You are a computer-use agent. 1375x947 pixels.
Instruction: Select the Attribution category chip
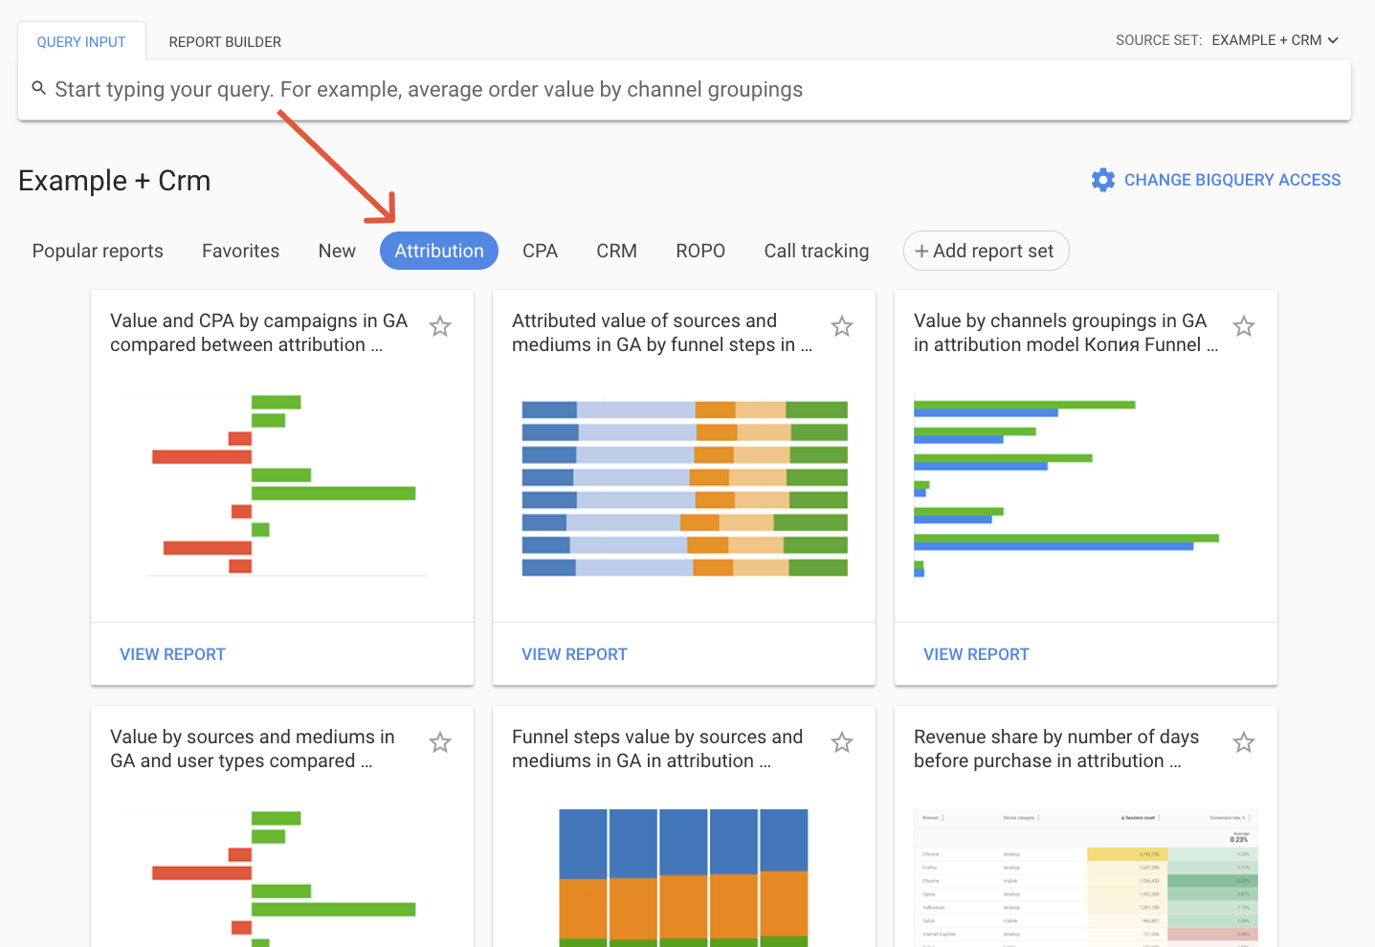point(439,251)
